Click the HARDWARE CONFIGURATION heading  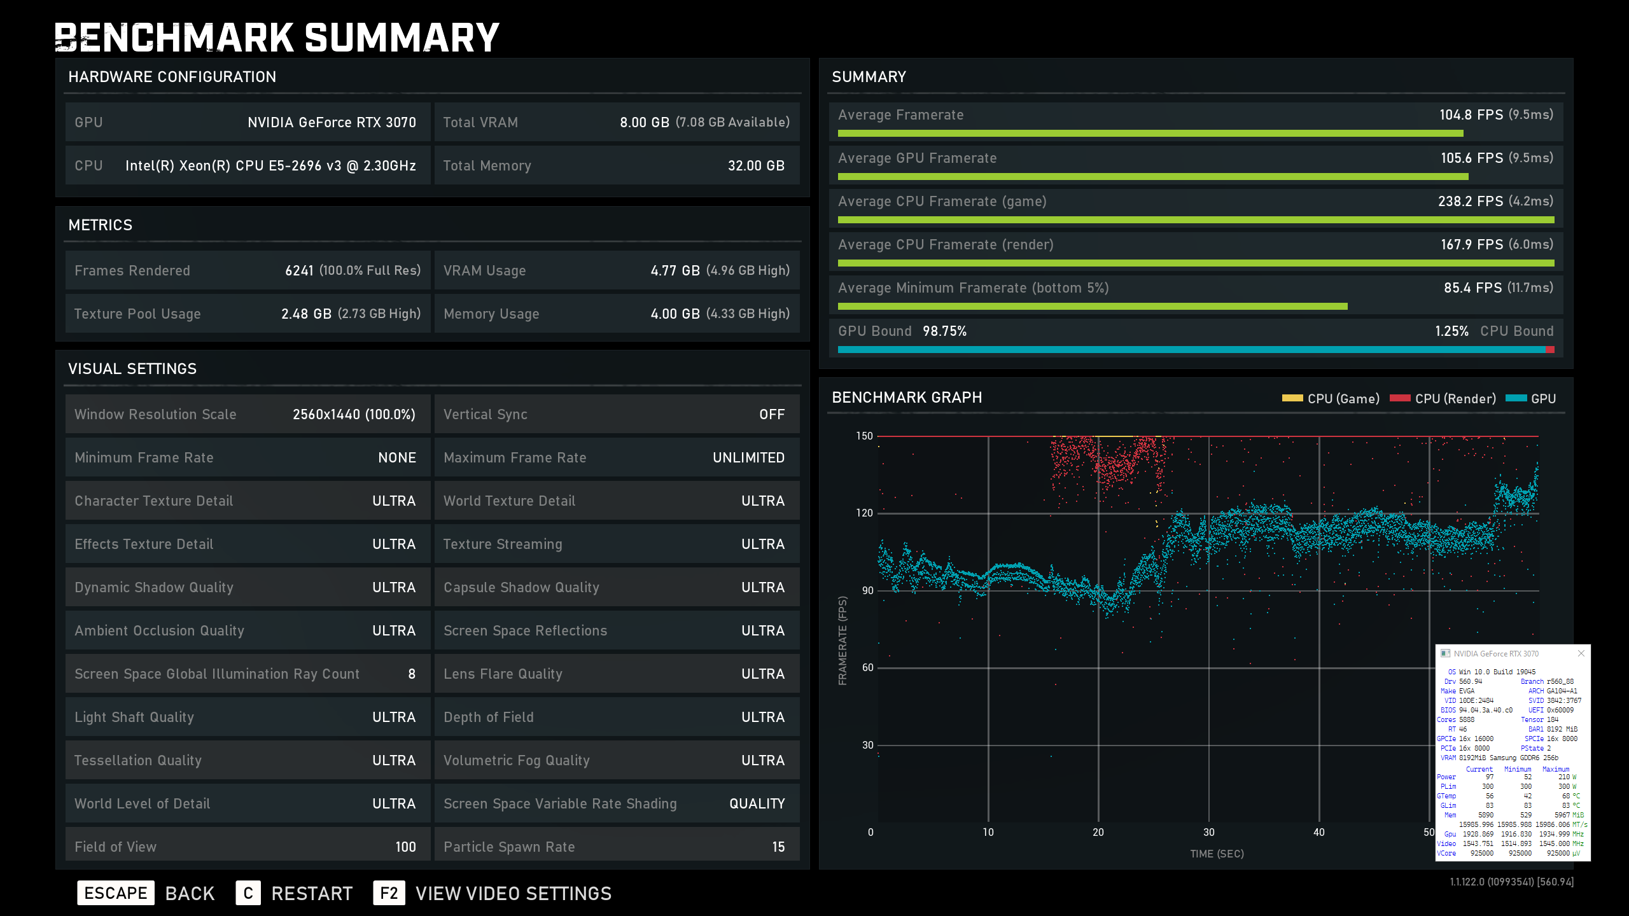click(x=172, y=77)
